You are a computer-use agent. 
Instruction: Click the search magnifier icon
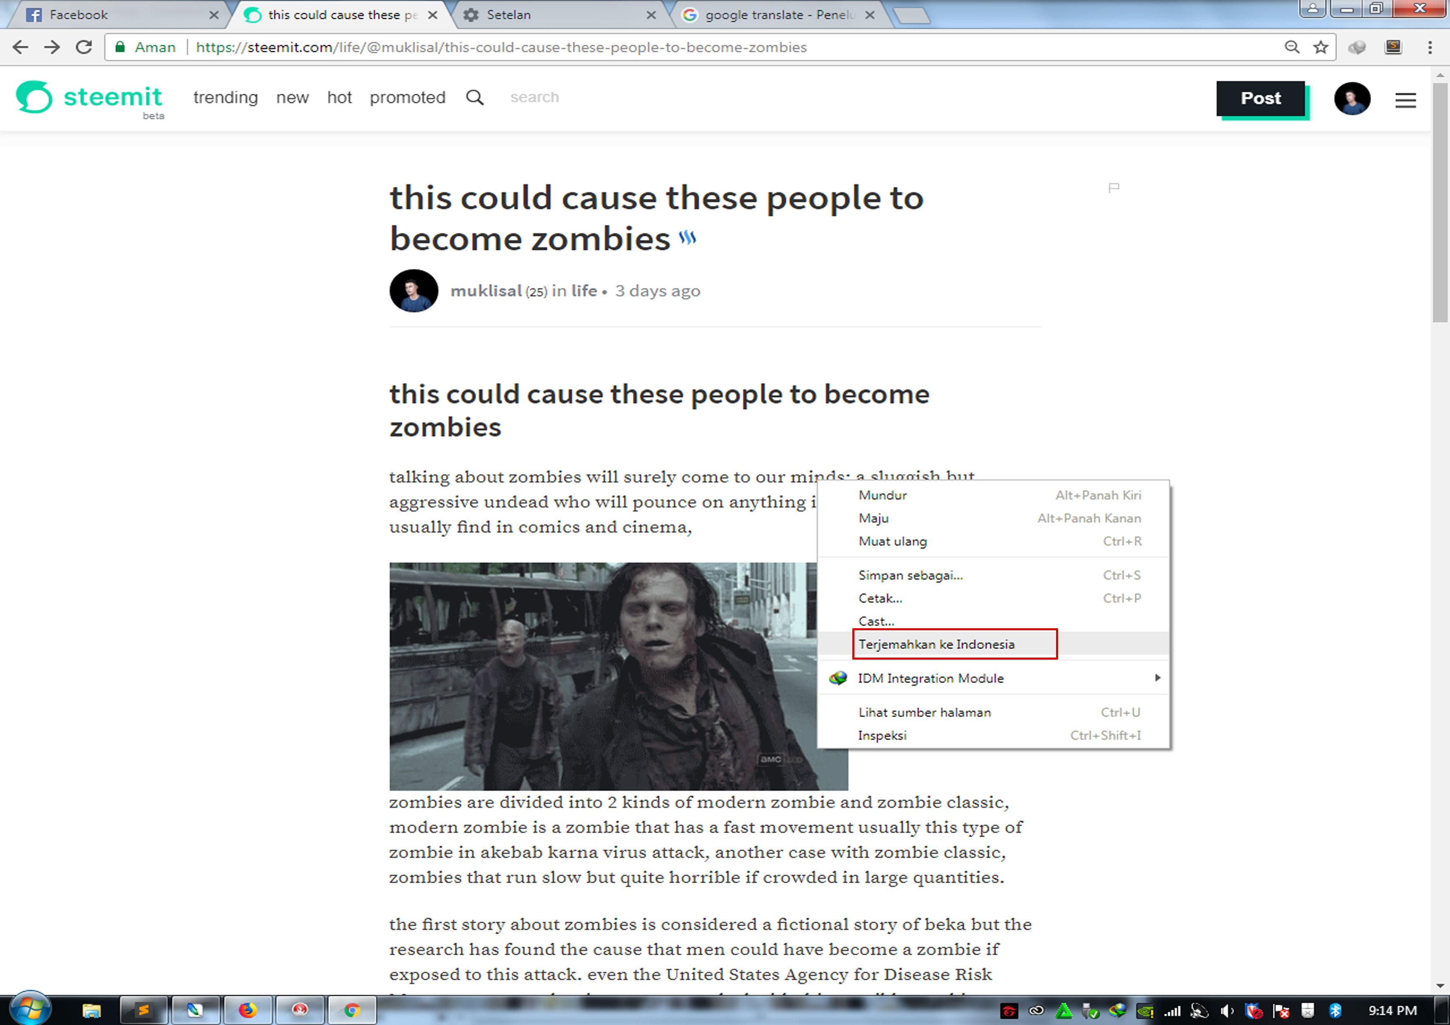pyautogui.click(x=475, y=97)
